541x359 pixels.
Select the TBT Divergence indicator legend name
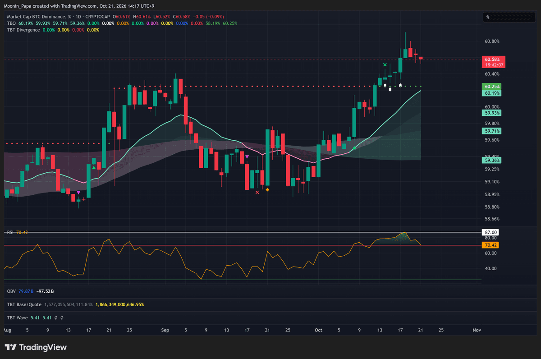tap(23, 30)
